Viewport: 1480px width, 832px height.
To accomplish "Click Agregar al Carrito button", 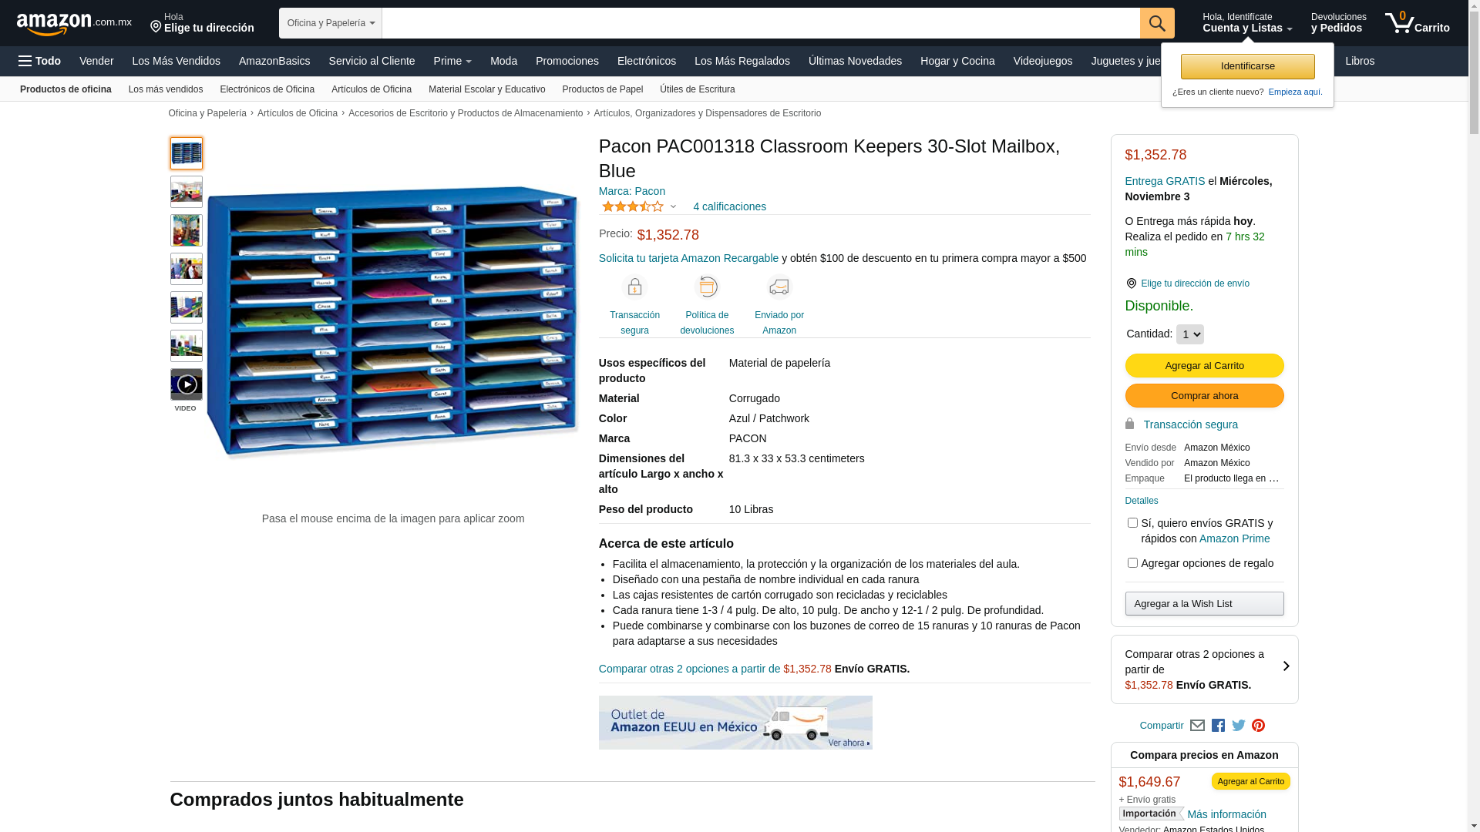I will [x=1204, y=366].
